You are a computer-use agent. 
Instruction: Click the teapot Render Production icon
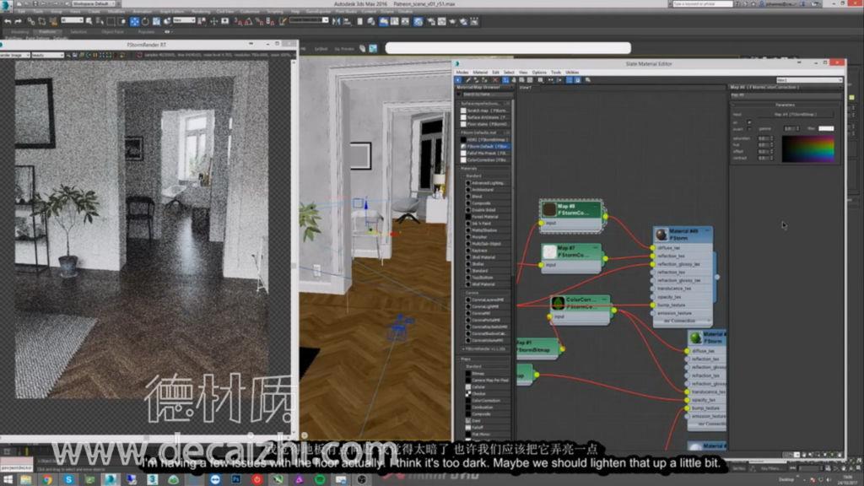pyautogui.click(x=453, y=21)
